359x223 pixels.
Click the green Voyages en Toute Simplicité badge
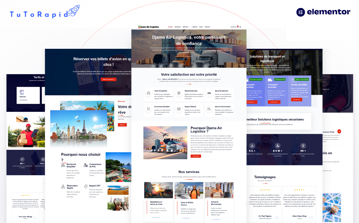[302, 79]
